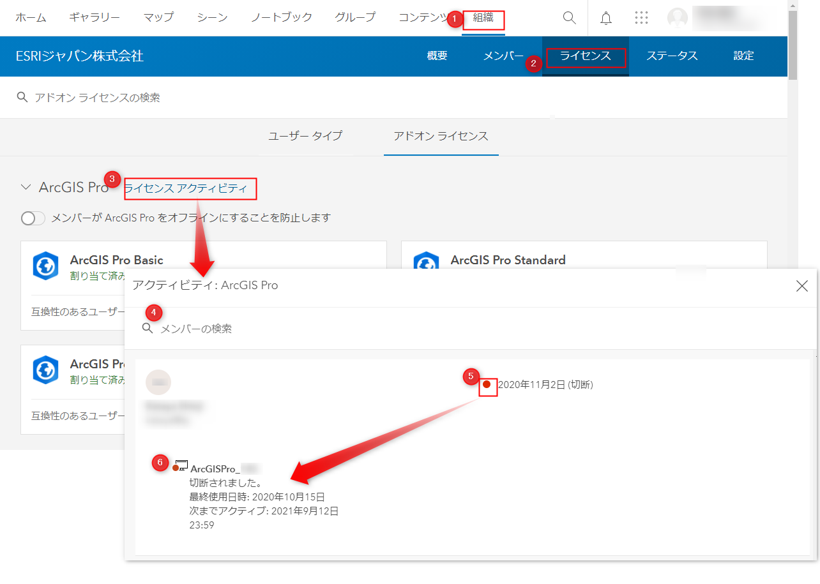Open the コンテンツ page

click(x=423, y=17)
